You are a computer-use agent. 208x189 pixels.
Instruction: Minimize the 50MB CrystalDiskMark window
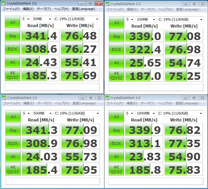tap(82, 4)
